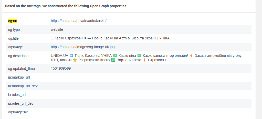Click the og:image property label
The image size is (262, 119).
(x=15, y=47)
